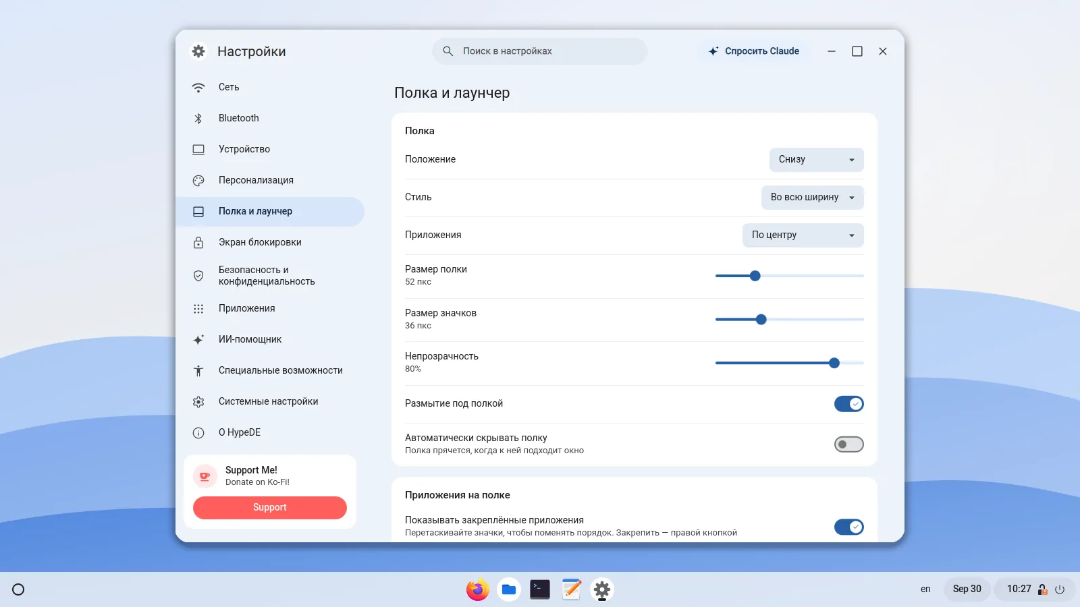Screen dimensions: 1080x607
Task: Click the lock icon beside Экран блокировки
Action: (198, 243)
